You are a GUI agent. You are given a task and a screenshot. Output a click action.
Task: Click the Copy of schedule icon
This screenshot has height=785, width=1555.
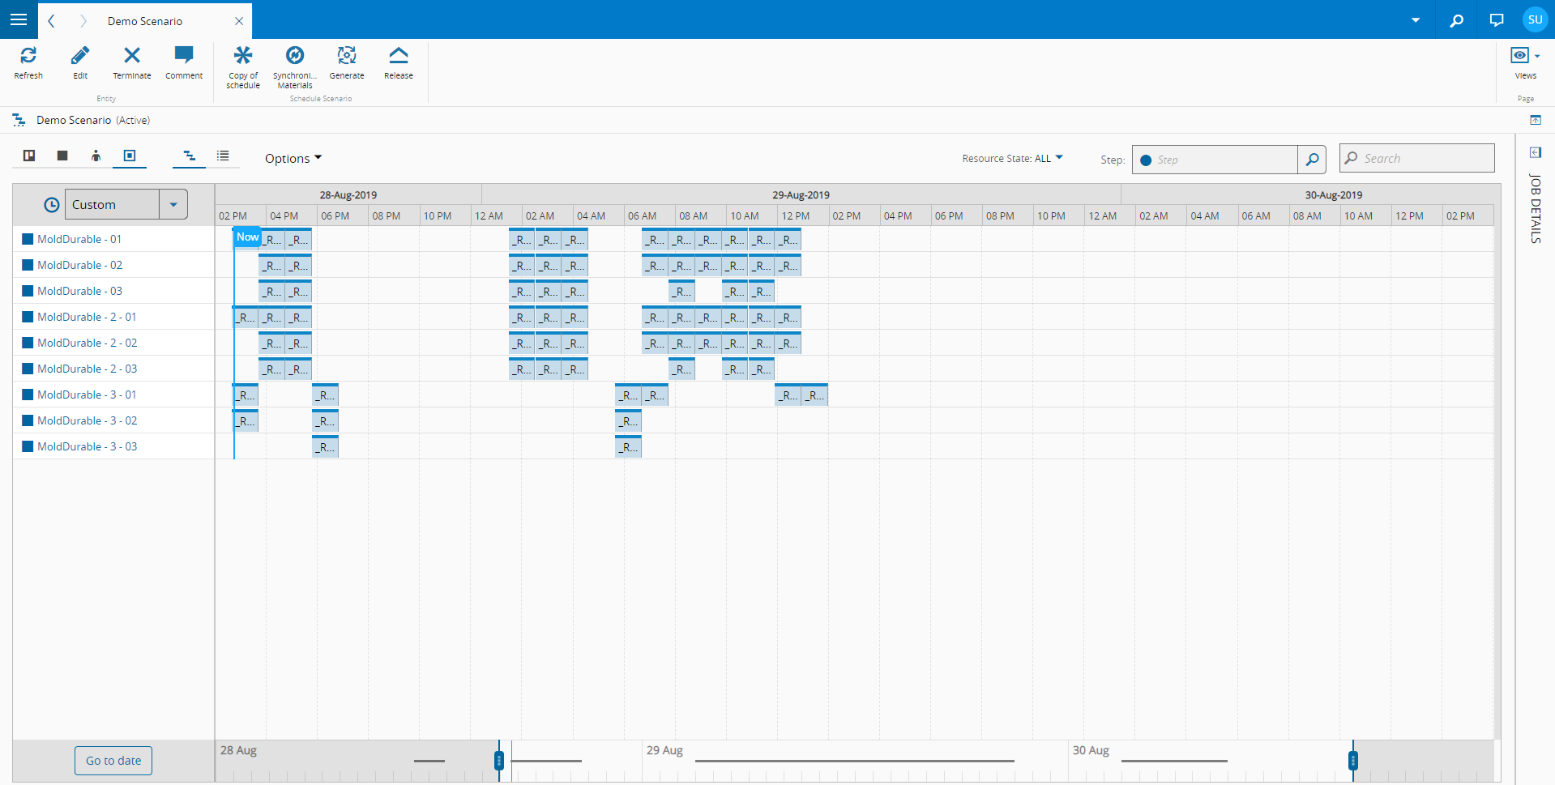[x=243, y=56]
